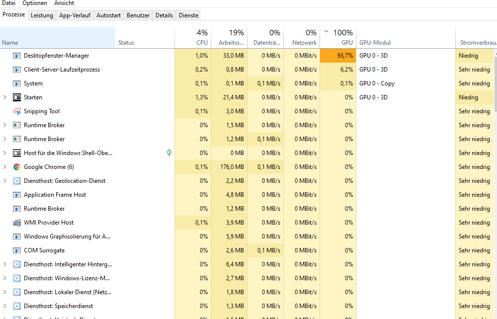
Task: Click the Snipping Tool scissors icon
Action: 16,111
